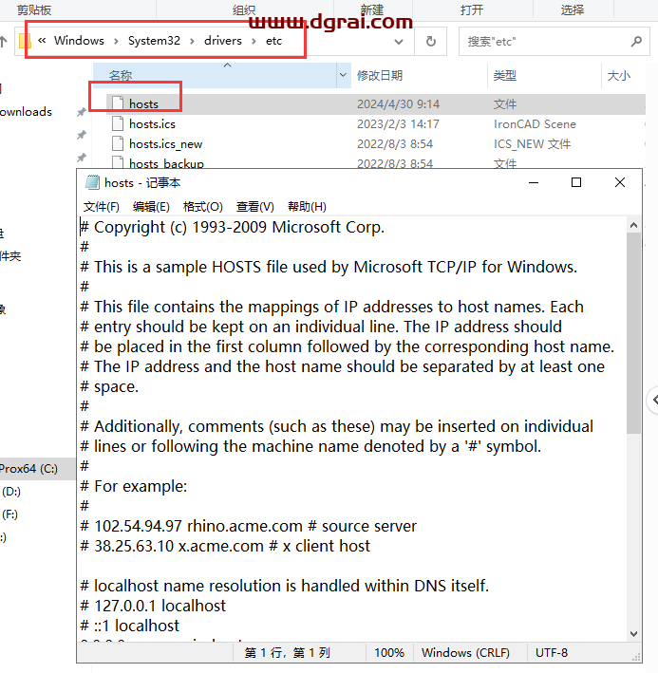This screenshot has height=673, width=658.
Task: Open the 格式(O) menu in Notepad
Action: [x=202, y=207]
